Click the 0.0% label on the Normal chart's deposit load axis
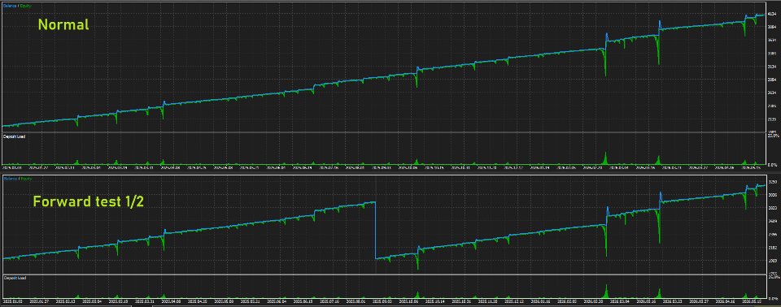This screenshot has height=307, width=781. [x=772, y=164]
